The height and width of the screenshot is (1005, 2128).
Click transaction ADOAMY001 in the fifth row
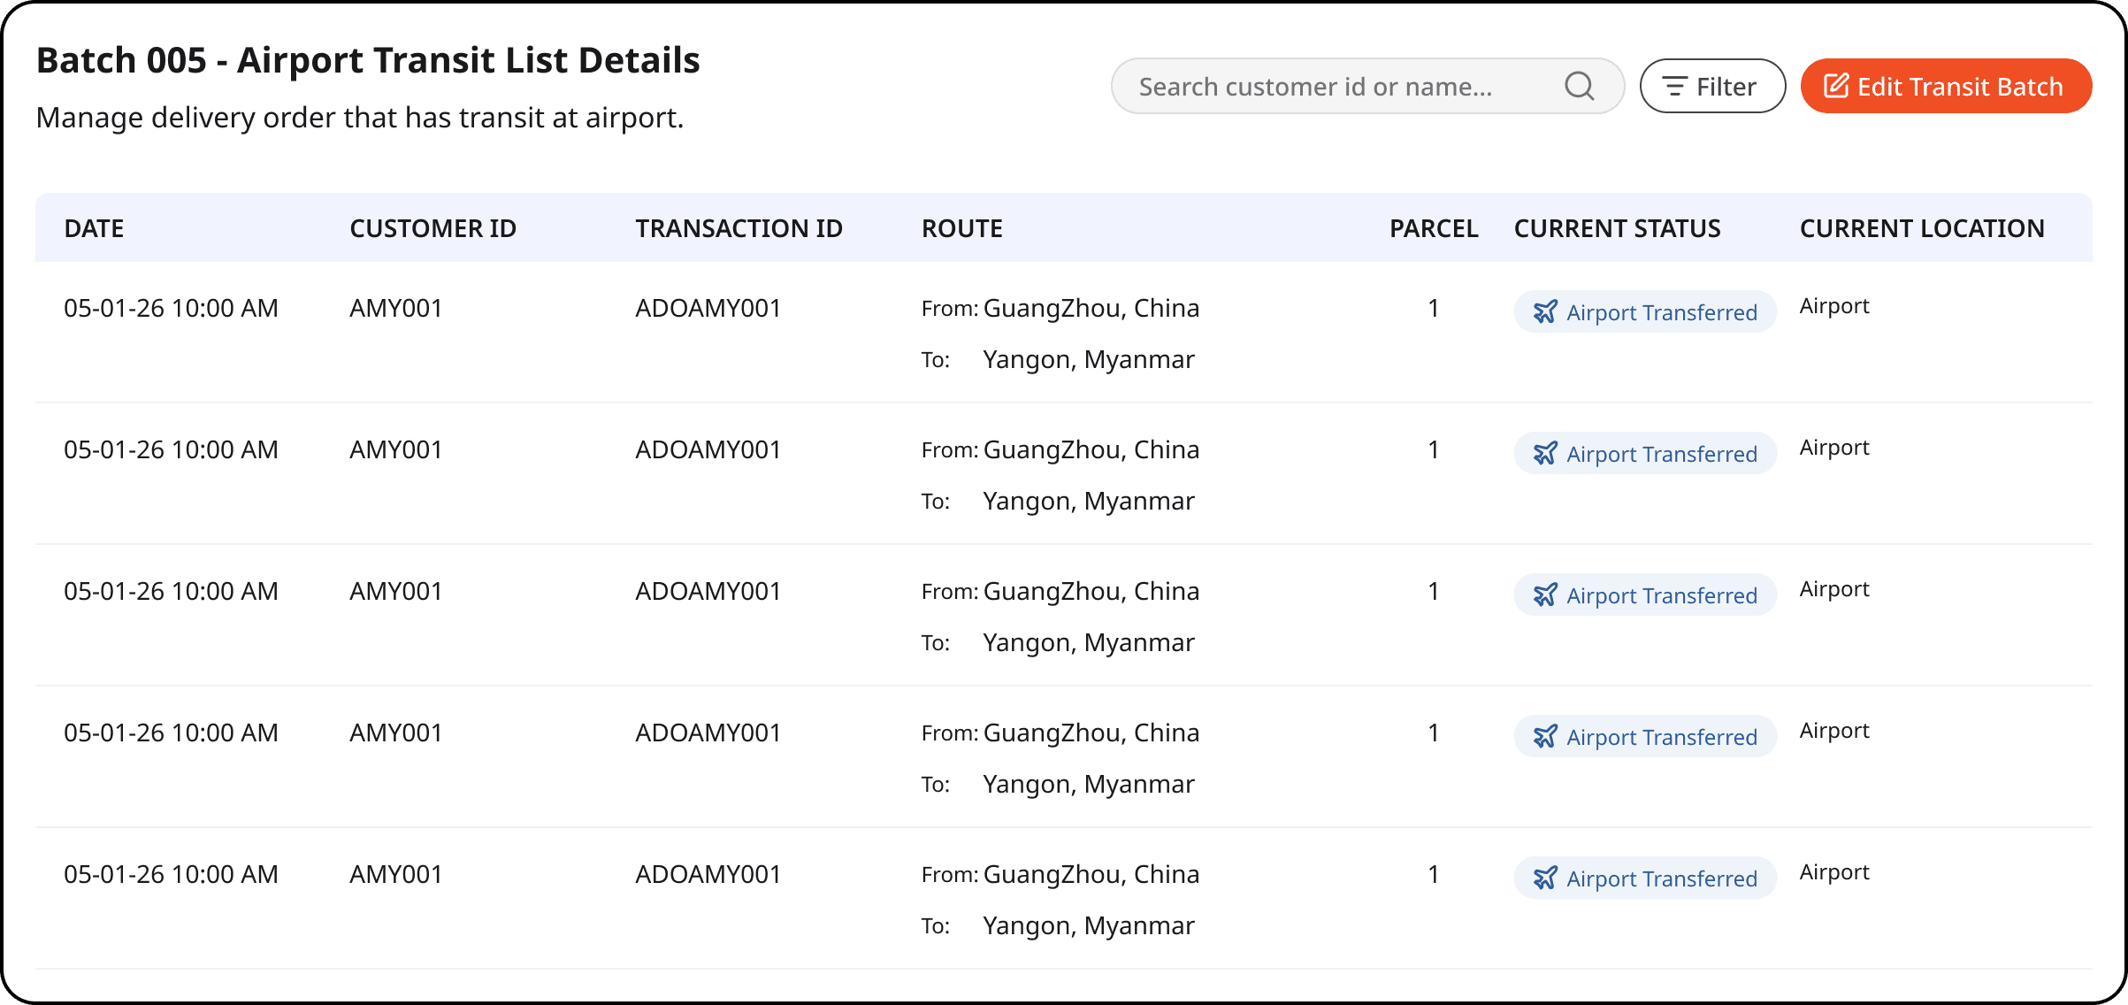[x=708, y=874]
